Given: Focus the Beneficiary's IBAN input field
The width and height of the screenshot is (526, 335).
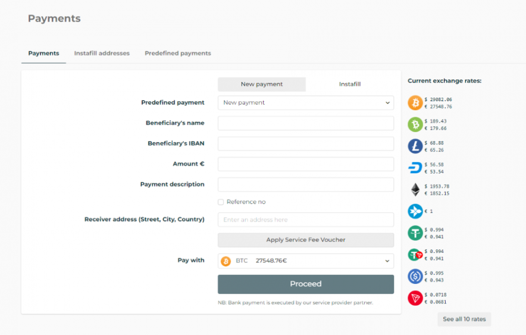Looking at the screenshot, I should pos(306,144).
